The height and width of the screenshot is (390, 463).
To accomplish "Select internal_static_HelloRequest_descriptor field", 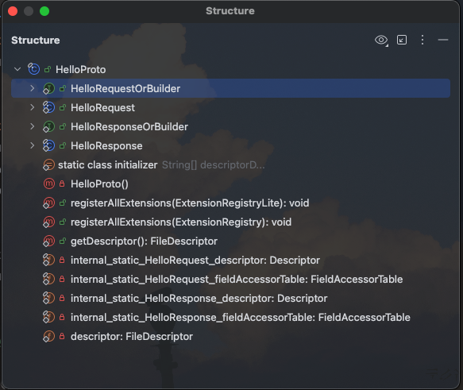I will [195, 260].
